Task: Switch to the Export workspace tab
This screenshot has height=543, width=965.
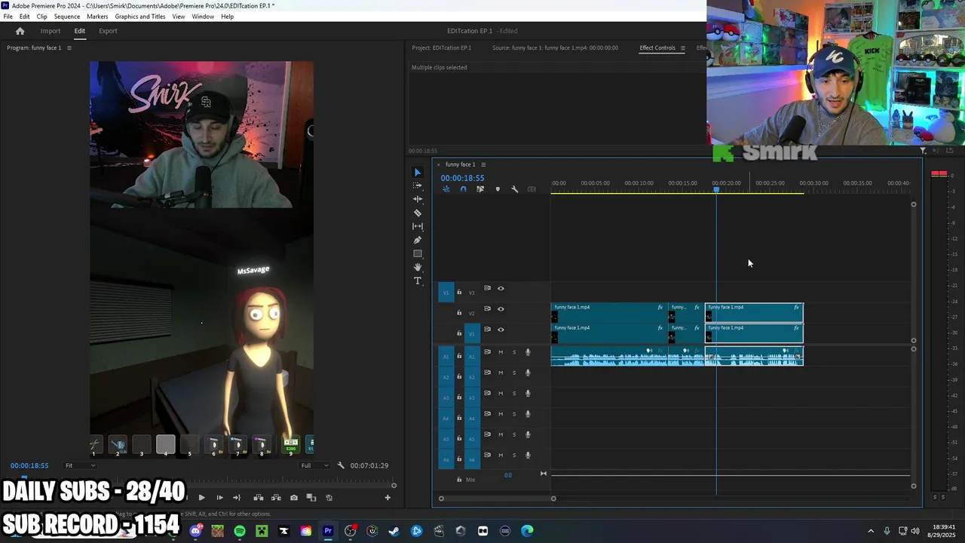Action: coord(108,31)
